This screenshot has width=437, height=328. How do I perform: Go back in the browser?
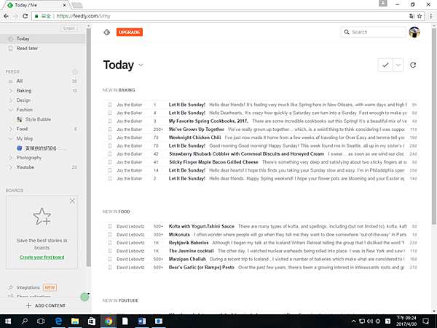pos(6,16)
